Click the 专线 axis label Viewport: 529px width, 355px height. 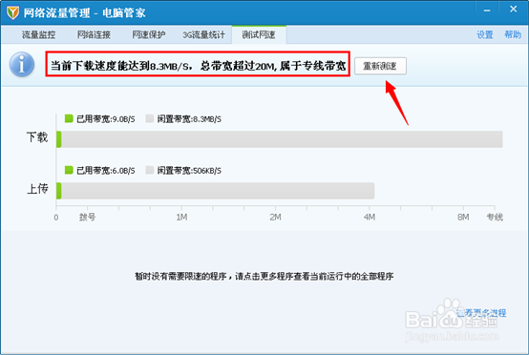pyautogui.click(x=495, y=218)
